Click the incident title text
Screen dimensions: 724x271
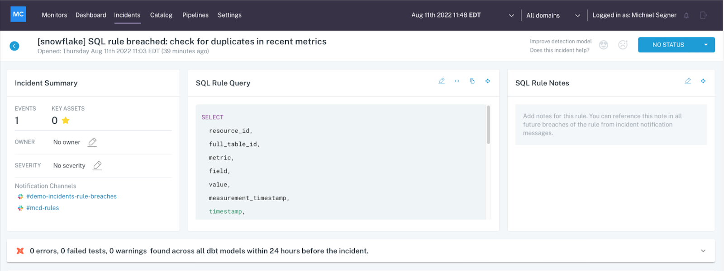click(x=182, y=42)
